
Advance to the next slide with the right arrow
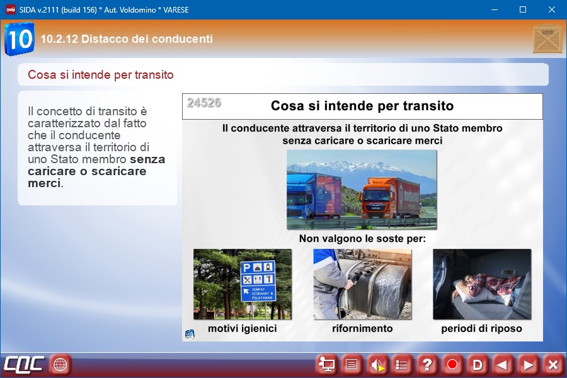[x=528, y=364]
